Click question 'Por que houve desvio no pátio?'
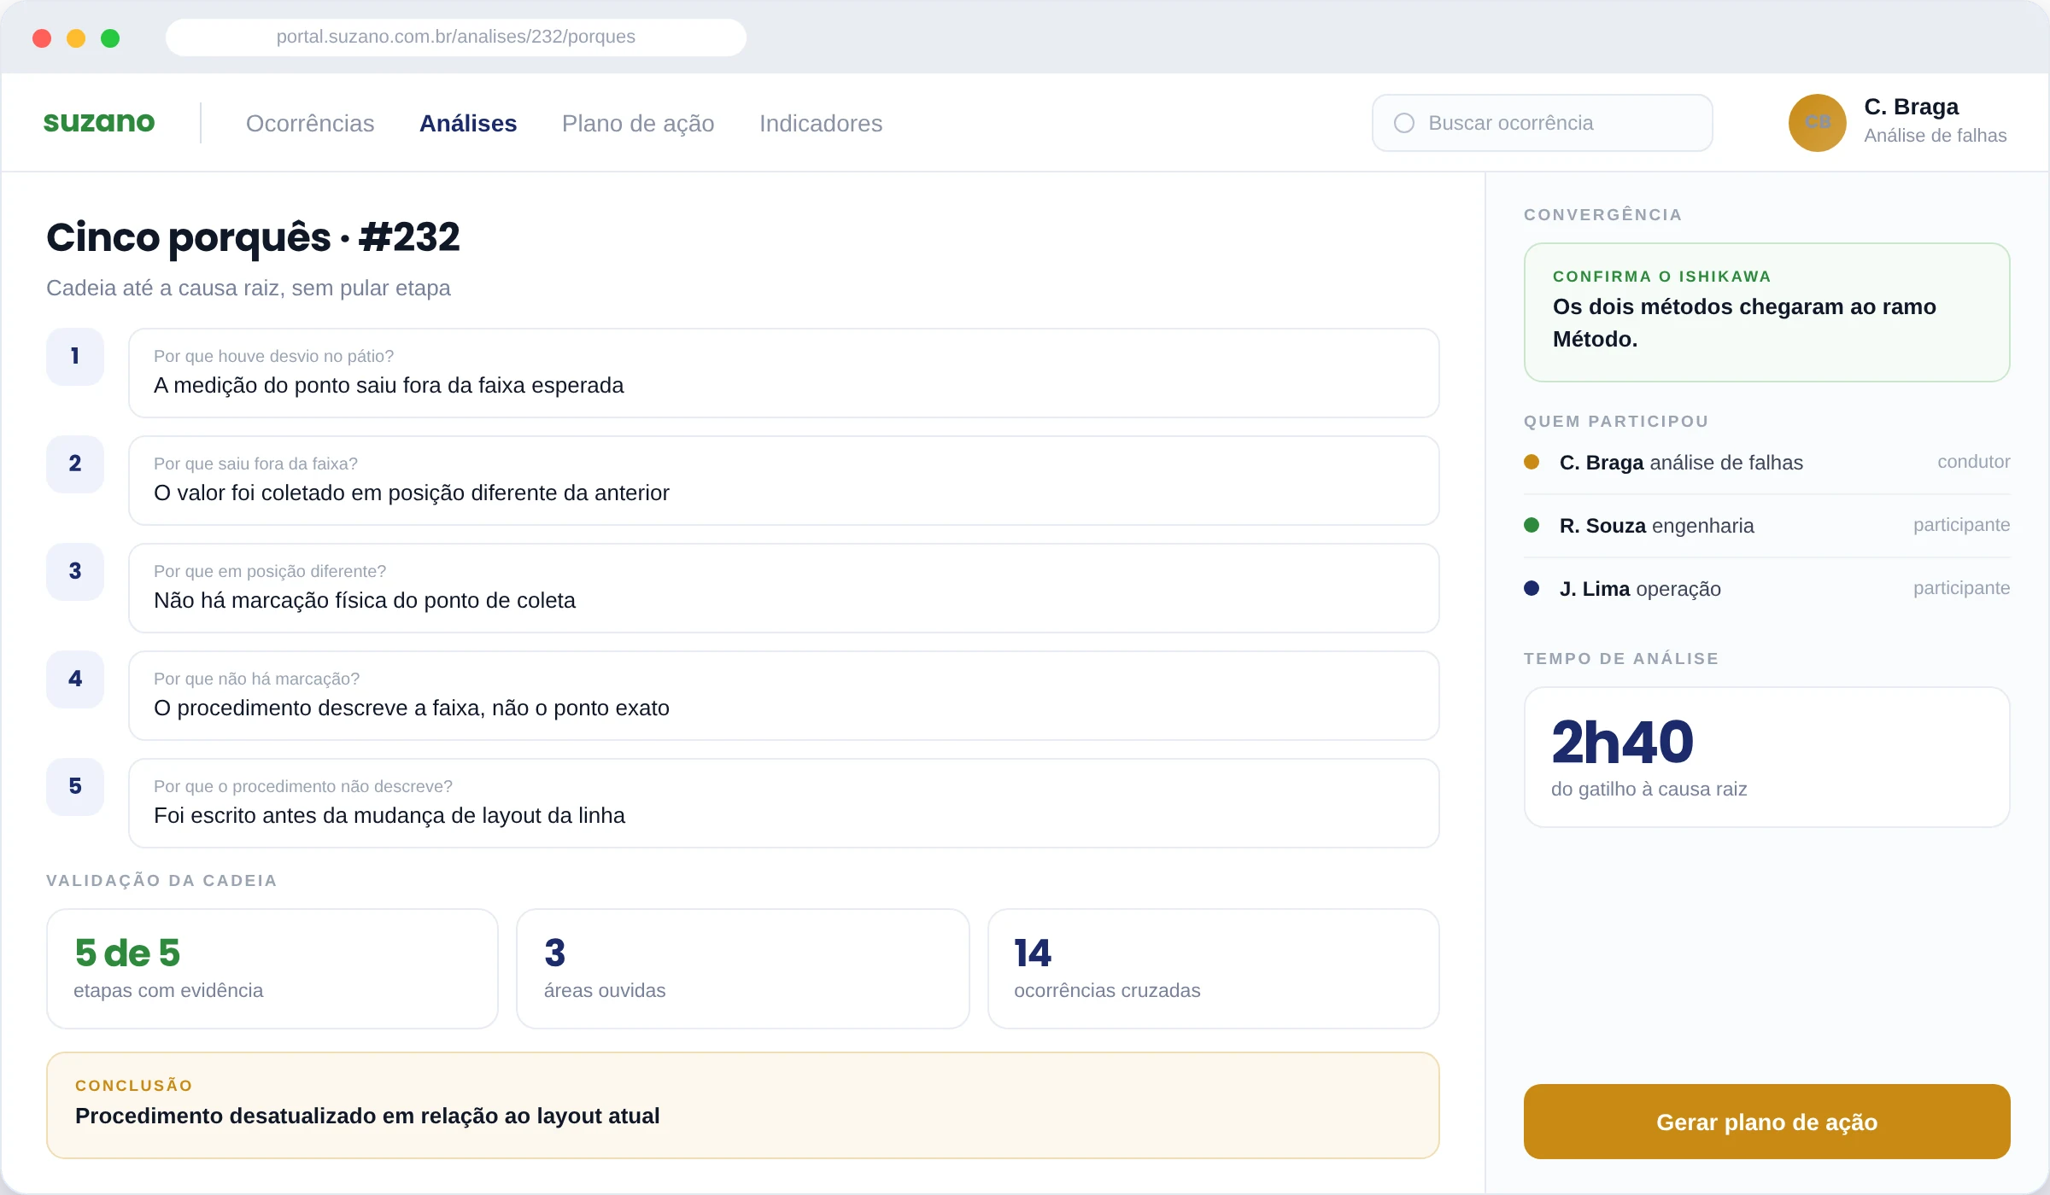The height and width of the screenshot is (1195, 2050). [273, 356]
